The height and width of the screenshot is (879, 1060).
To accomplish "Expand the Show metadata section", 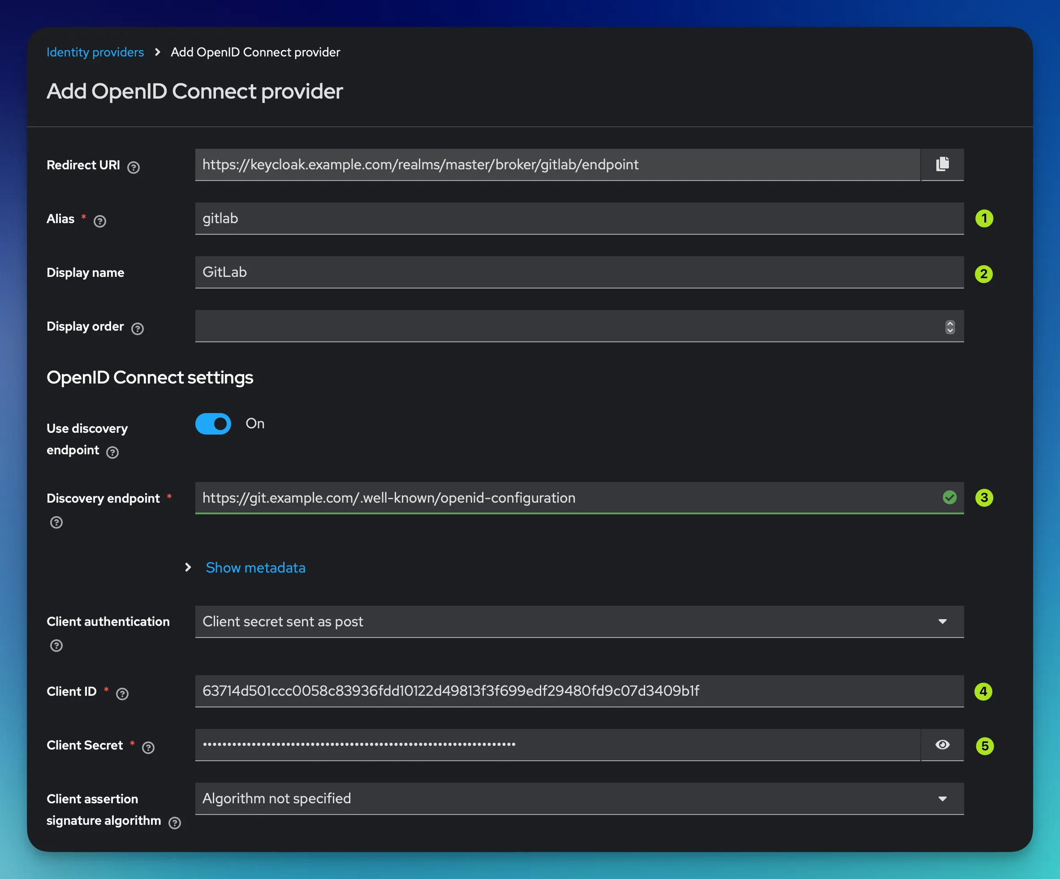I will (256, 567).
